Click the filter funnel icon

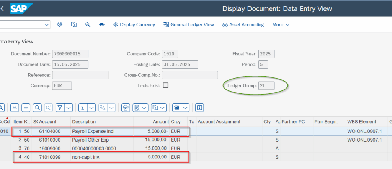[60, 108]
